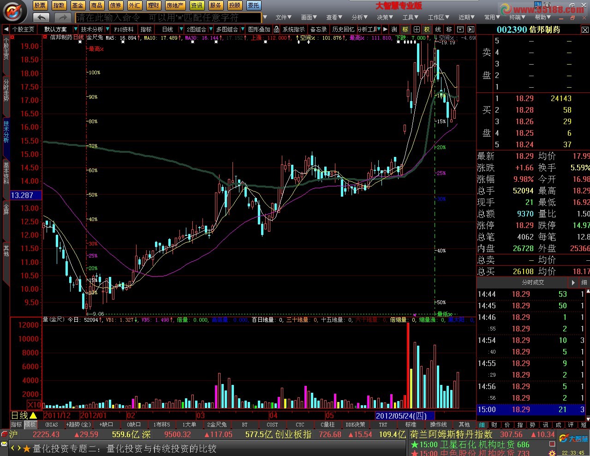The width and height of the screenshot is (590, 456).
Task: Click the window-frame icon before skip-to-end
Action: (x=460, y=29)
